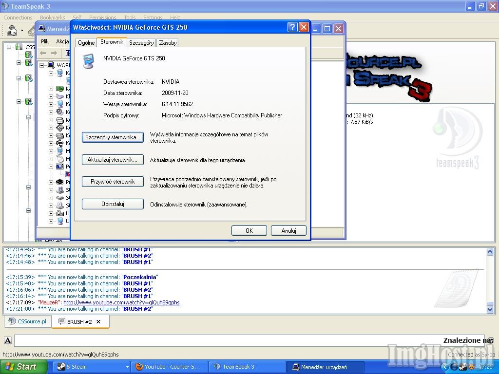Click the driver date 2009-11-20
Image resolution: width=499 pixels, height=374 pixels.
click(x=175, y=93)
